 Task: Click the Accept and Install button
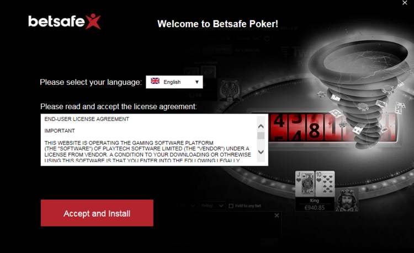[x=97, y=213]
